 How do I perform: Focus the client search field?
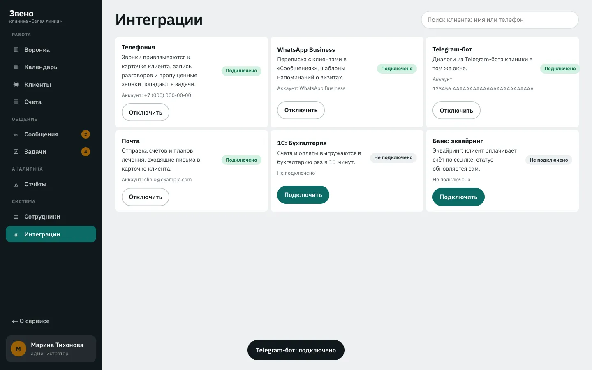pos(500,20)
